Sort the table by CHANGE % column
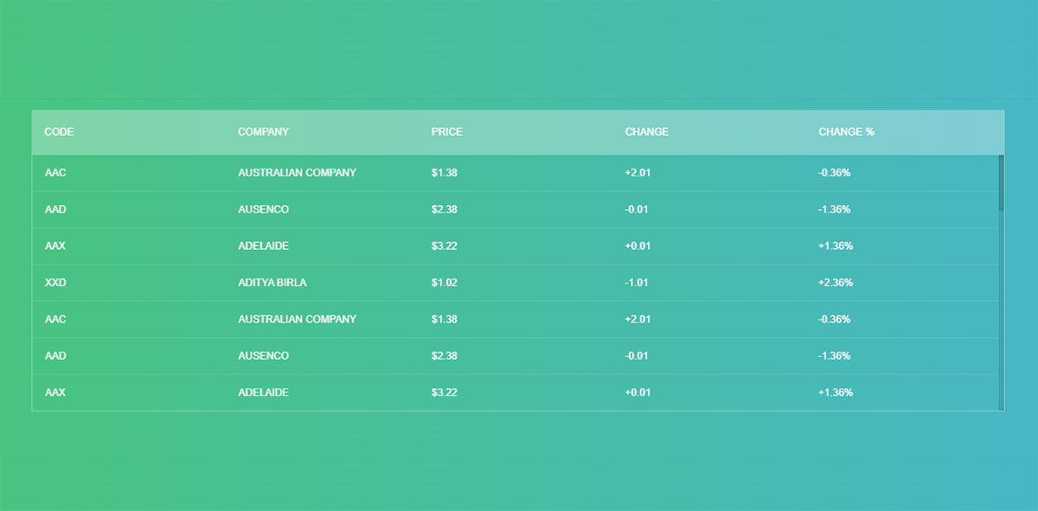 tap(845, 131)
